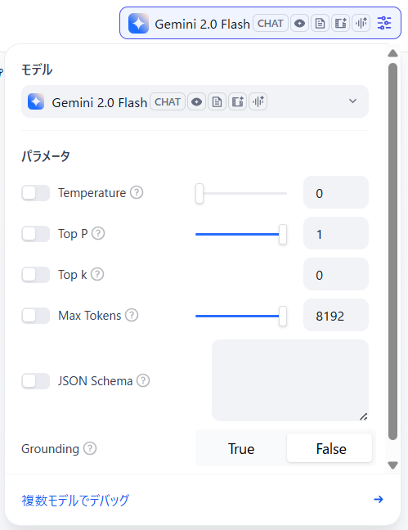Enable the Temperature toggle

click(x=35, y=193)
